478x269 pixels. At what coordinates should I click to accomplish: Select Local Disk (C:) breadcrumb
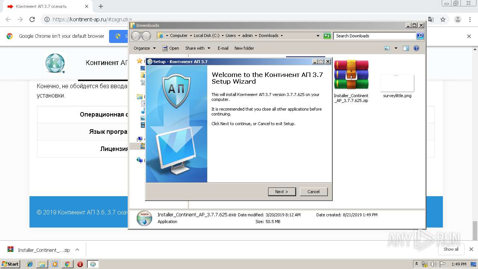[x=206, y=36]
